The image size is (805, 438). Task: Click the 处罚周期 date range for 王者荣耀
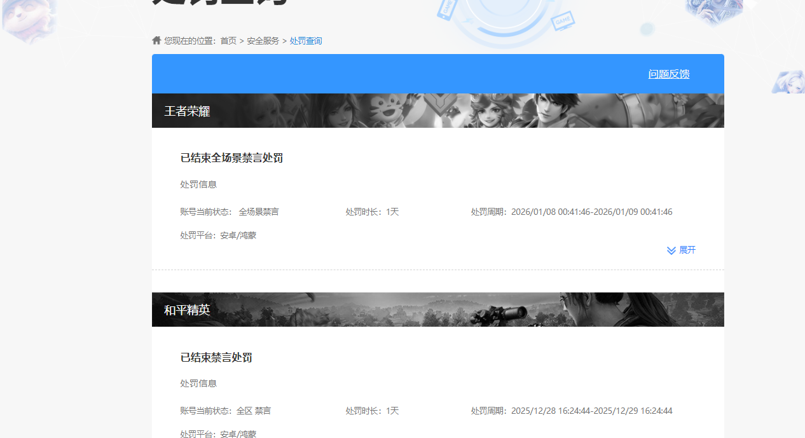[571, 212]
